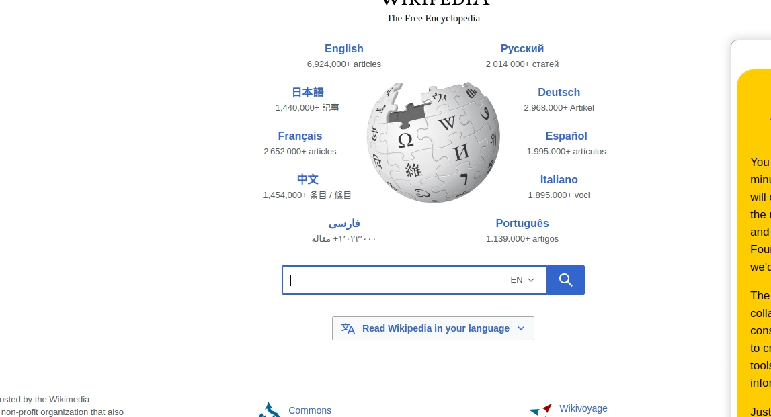Click the translate icon on language button

(x=348, y=328)
